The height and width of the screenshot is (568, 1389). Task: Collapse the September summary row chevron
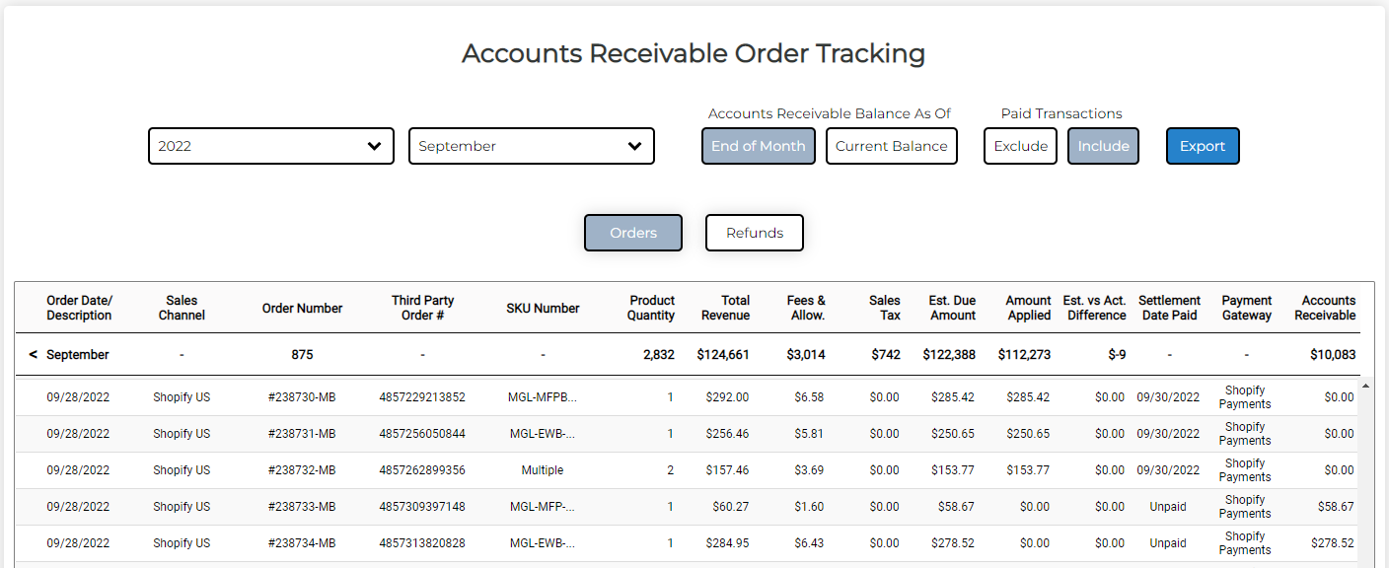33,354
